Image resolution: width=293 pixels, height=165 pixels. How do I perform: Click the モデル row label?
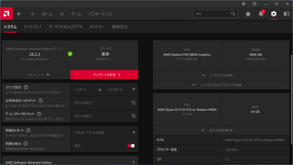tap(160, 140)
